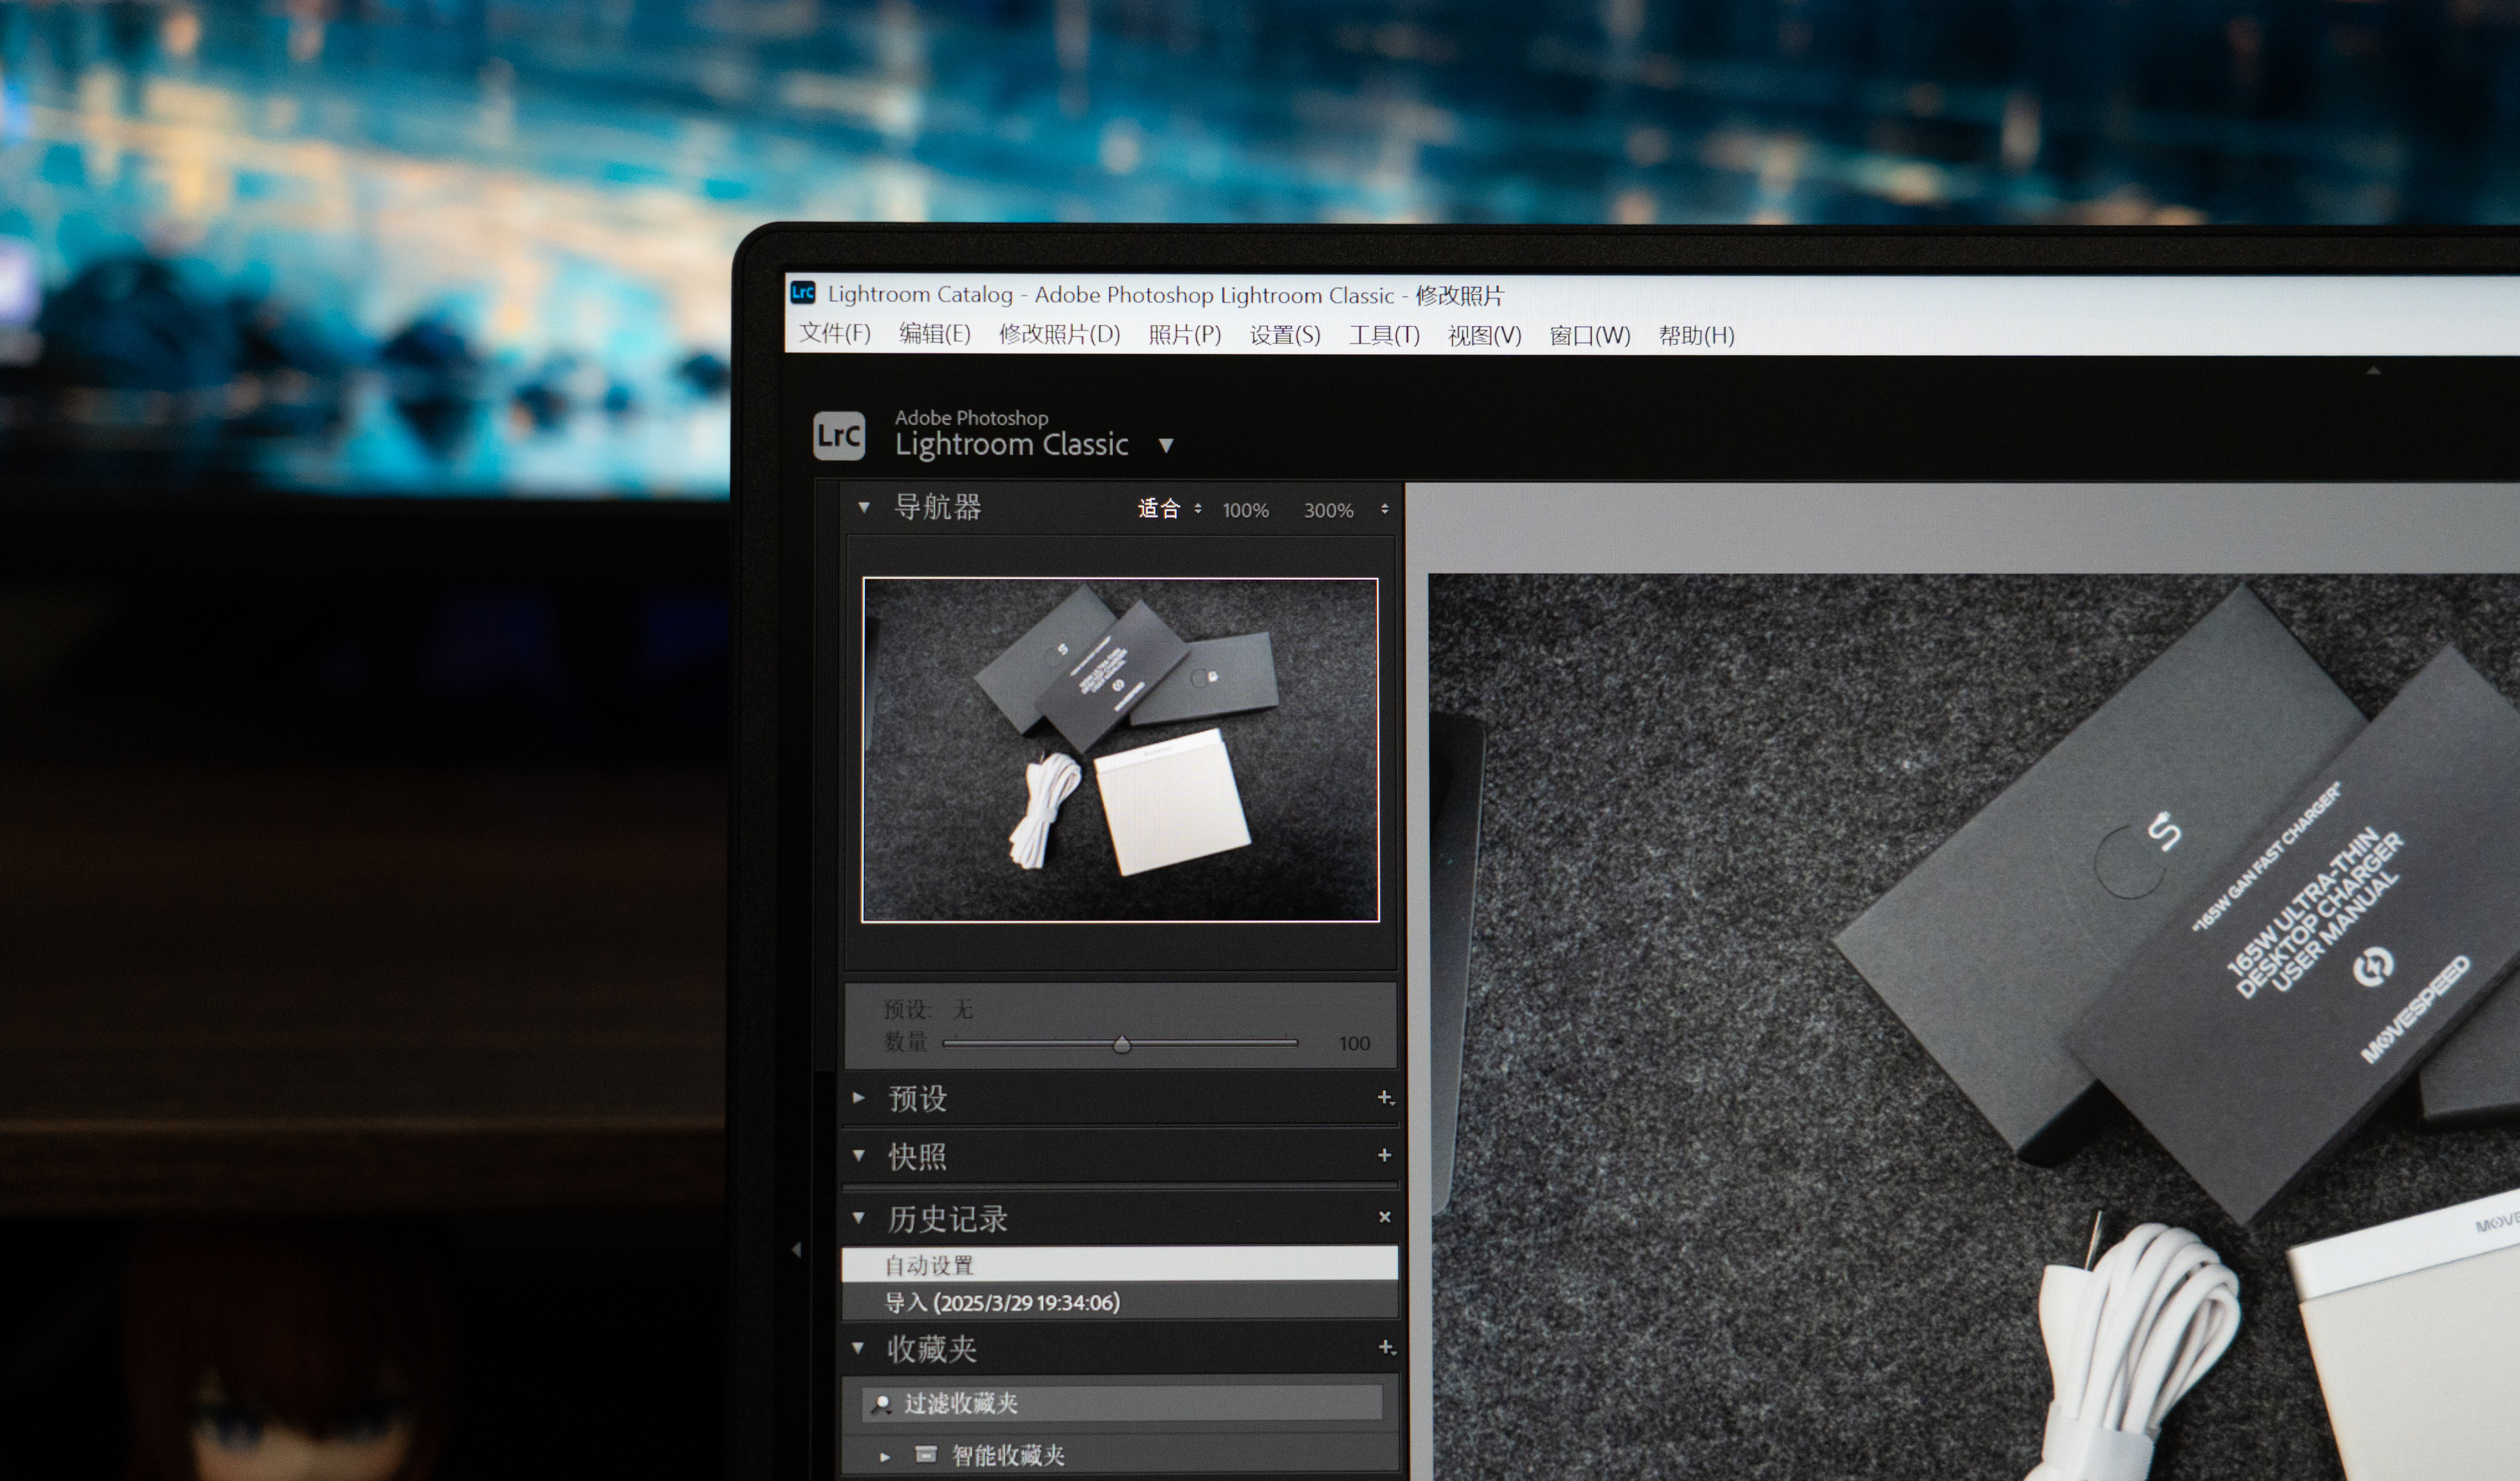The width and height of the screenshot is (2520, 1481).
Task: Open the 修改照片(D) menu
Action: tap(1059, 334)
